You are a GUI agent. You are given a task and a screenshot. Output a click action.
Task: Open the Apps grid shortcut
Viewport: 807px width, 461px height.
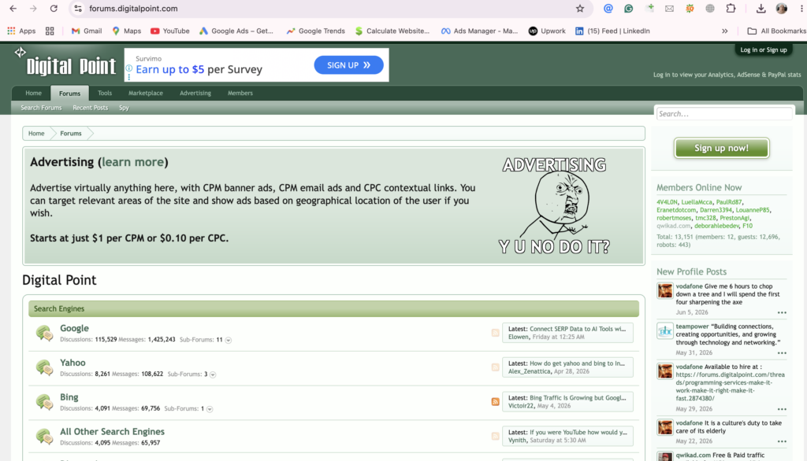point(21,31)
